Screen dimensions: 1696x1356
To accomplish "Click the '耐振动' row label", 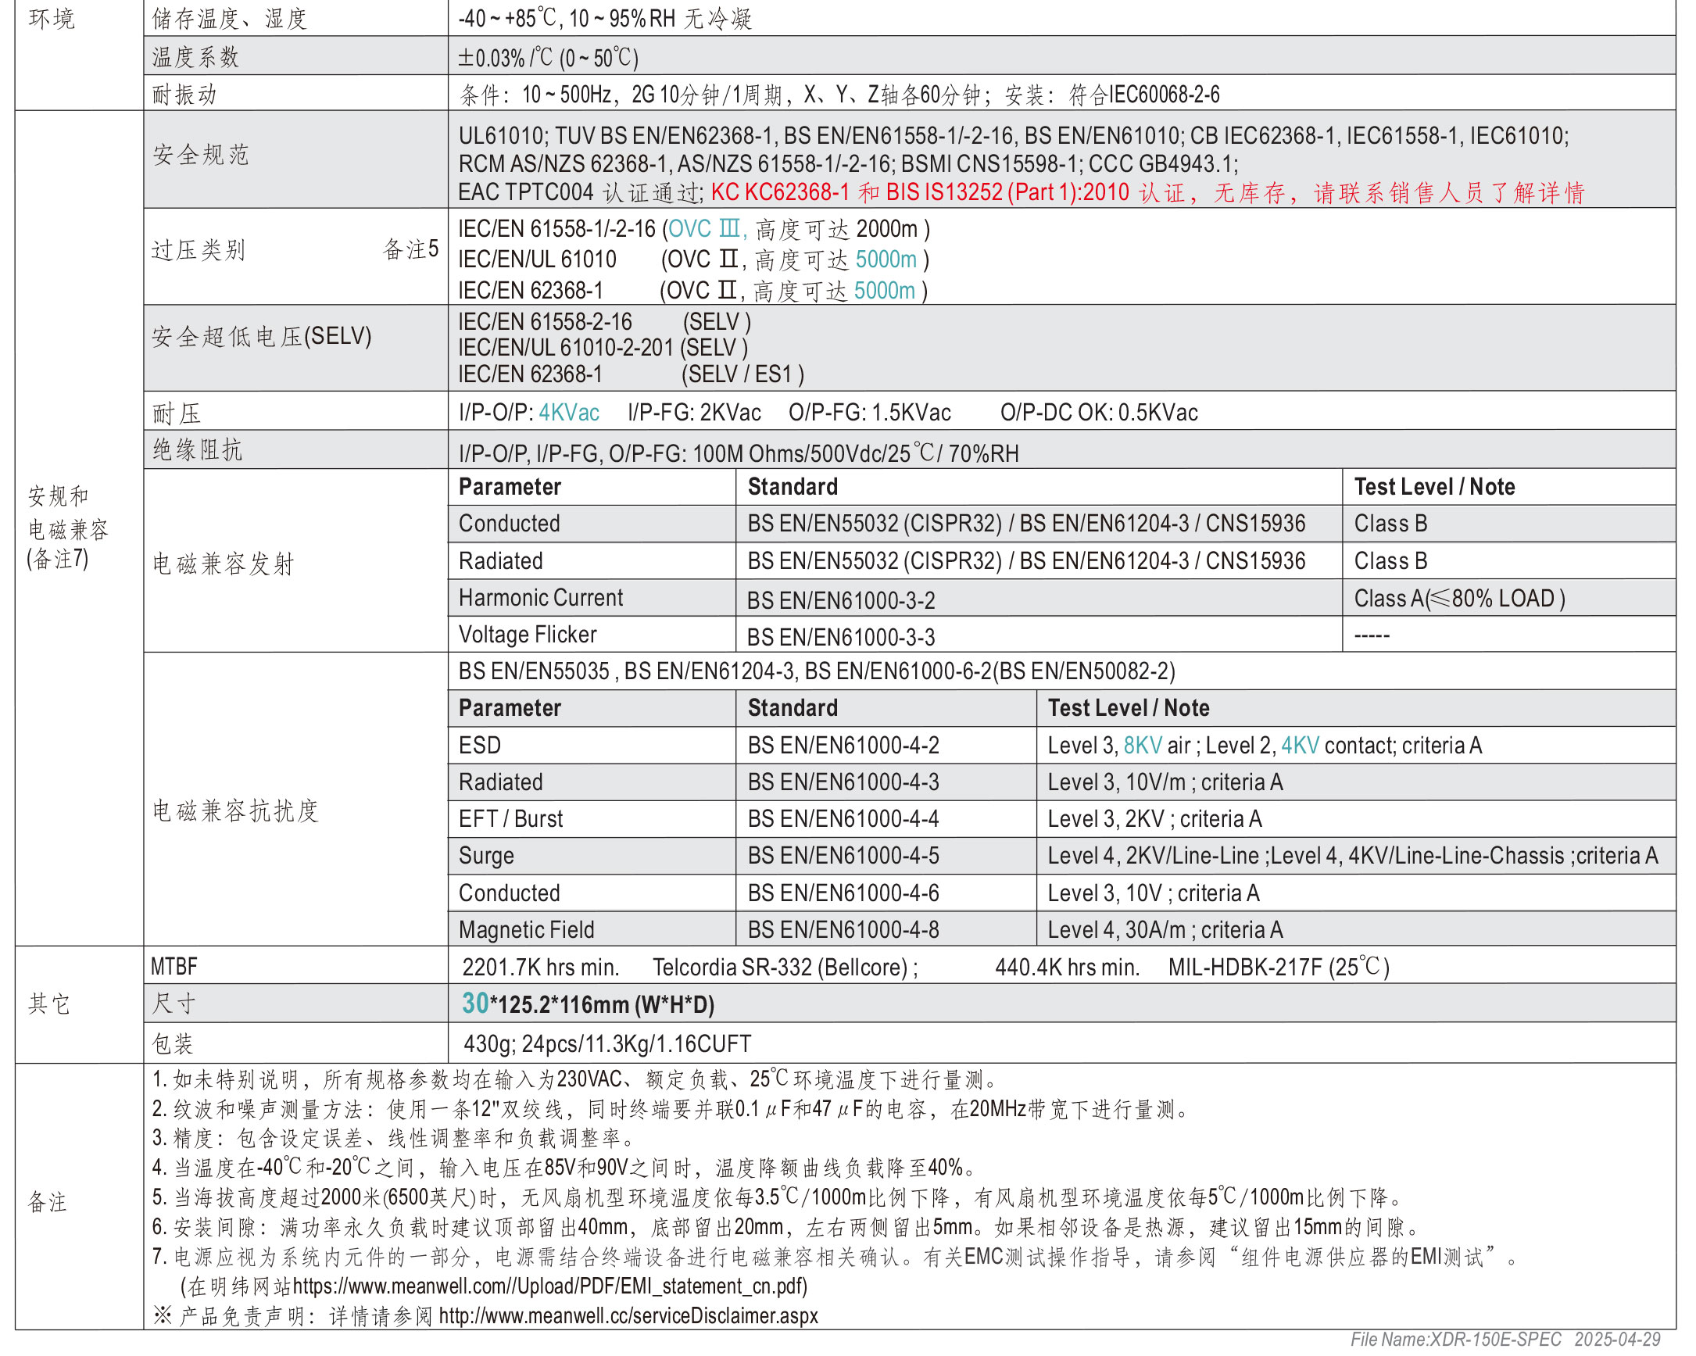I will (x=184, y=95).
